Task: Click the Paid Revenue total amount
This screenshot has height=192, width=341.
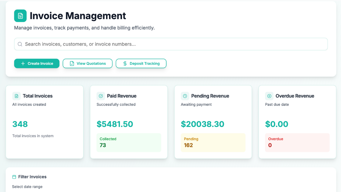Action: pyautogui.click(x=115, y=124)
